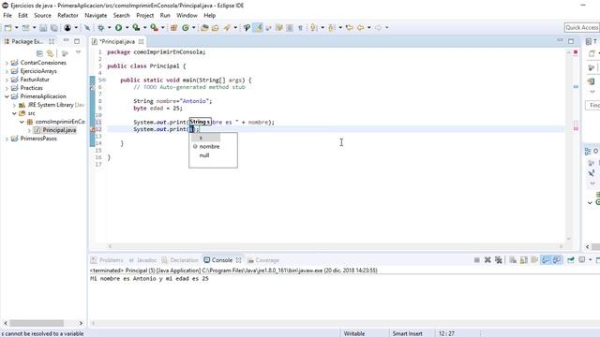Click error marker on line 12 gutter
The height and width of the screenshot is (337, 600).
pos(92,129)
